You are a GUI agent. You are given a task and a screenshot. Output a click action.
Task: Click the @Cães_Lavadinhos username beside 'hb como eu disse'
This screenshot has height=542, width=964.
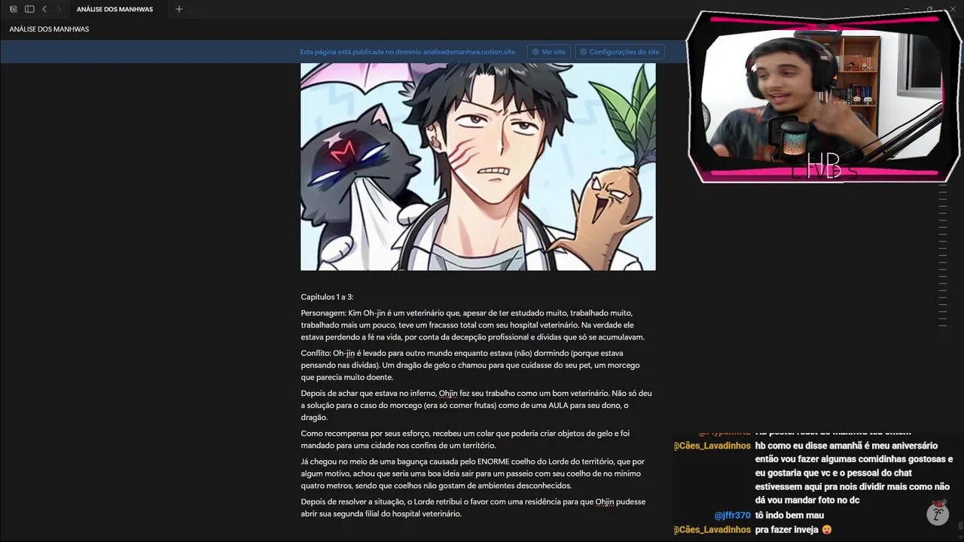pos(712,446)
